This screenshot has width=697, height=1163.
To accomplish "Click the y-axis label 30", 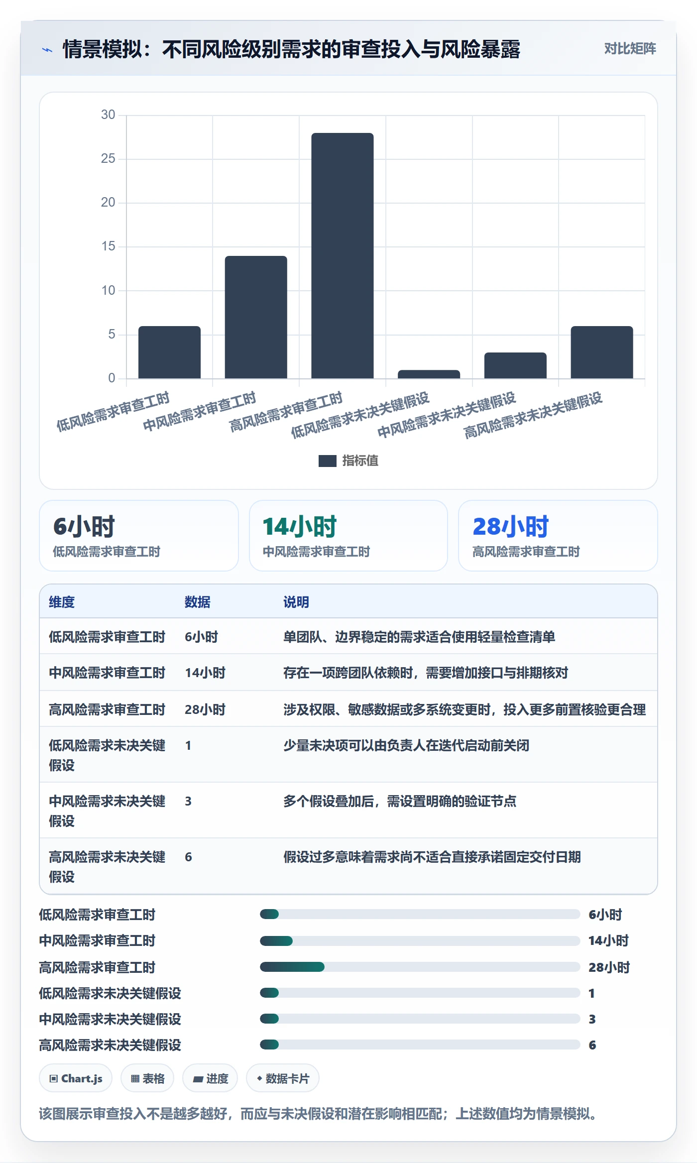I will [108, 115].
